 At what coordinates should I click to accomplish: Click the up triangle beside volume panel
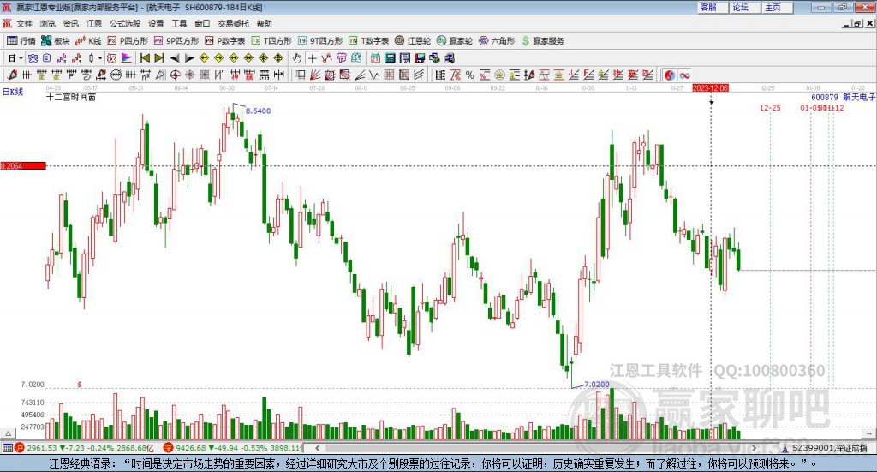pos(8,433)
